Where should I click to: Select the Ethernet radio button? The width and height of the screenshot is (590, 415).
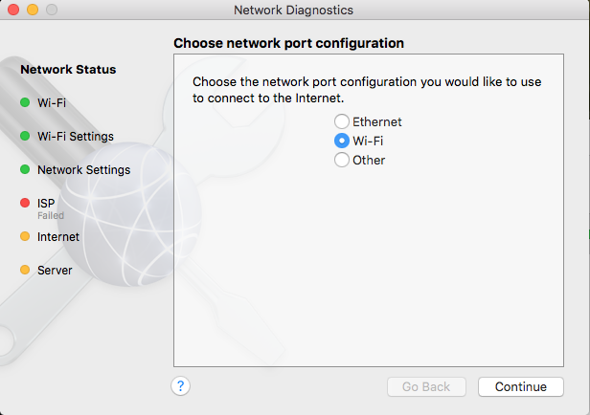[x=342, y=121]
